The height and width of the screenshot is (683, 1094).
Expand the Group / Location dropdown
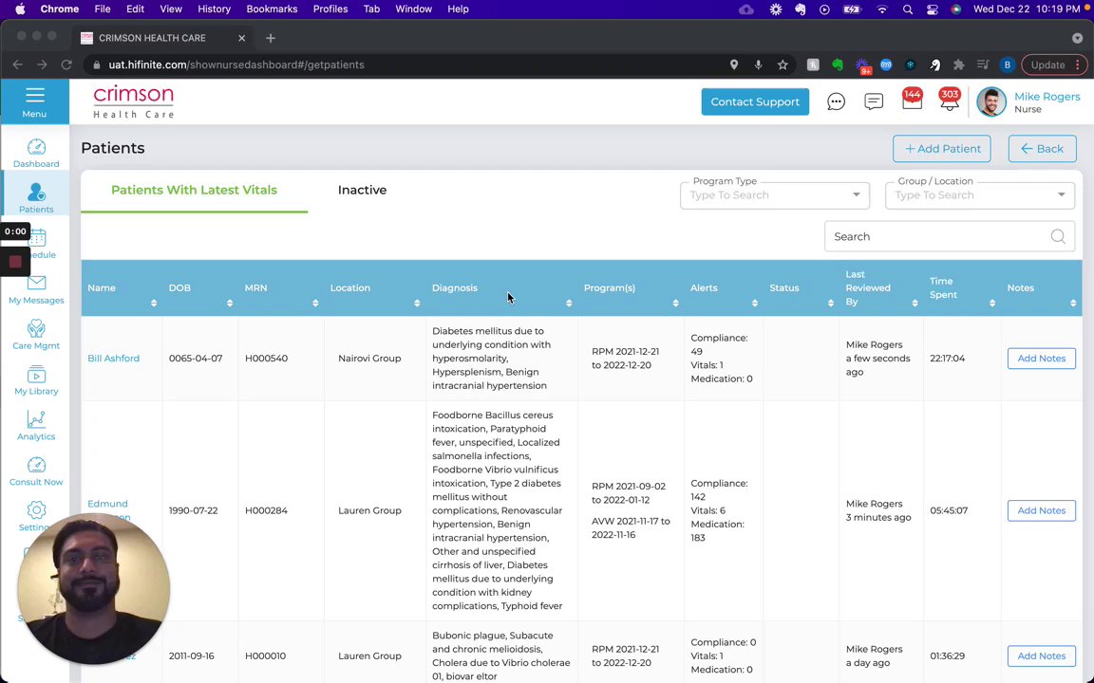(x=1061, y=194)
